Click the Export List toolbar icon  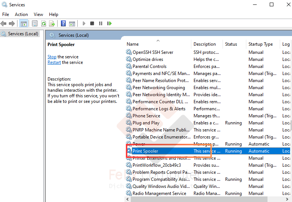[52, 23]
